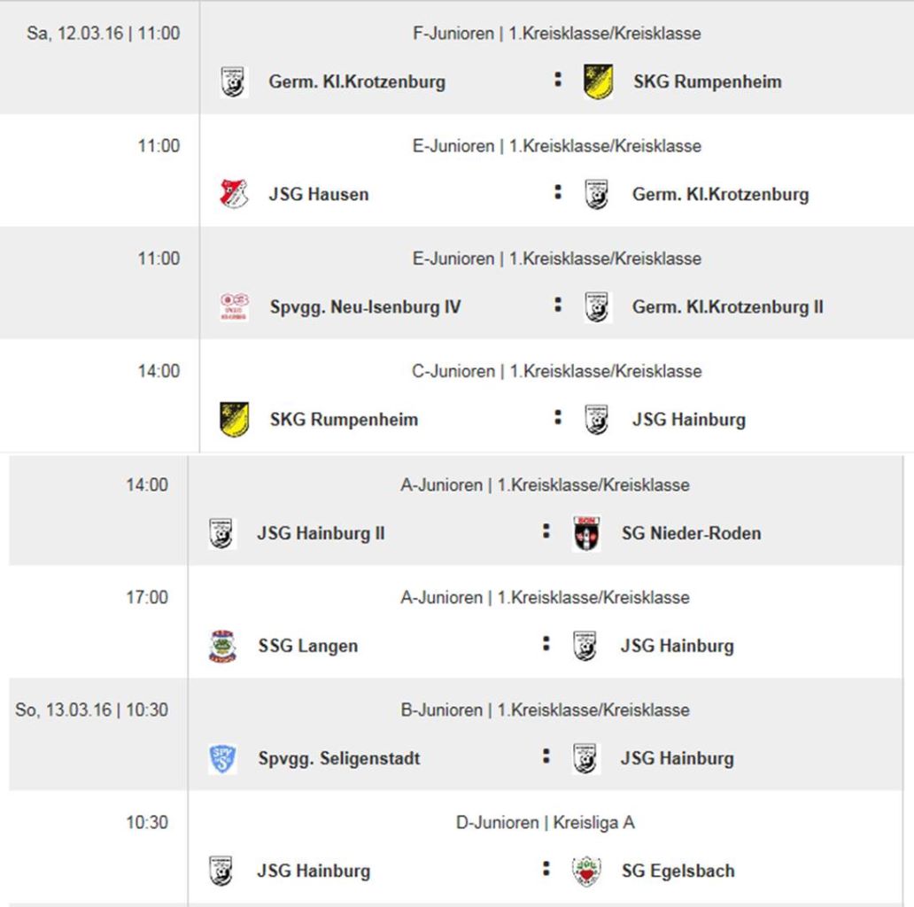This screenshot has height=907, width=914.
Task: Click the JSG Hainburg II team logo
Action: [221, 533]
